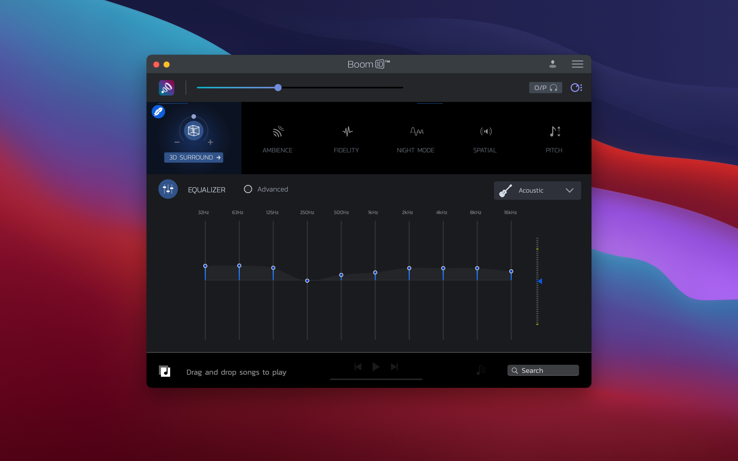This screenshot has height=461, width=738.
Task: Click the FIDELITY label
Action: (346, 150)
